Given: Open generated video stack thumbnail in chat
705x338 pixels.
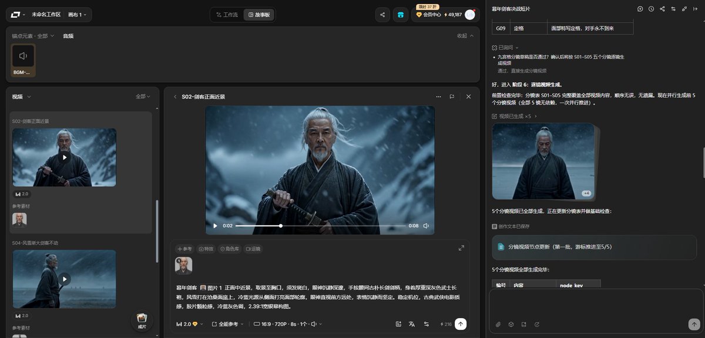Looking at the screenshot, I should (x=543, y=161).
